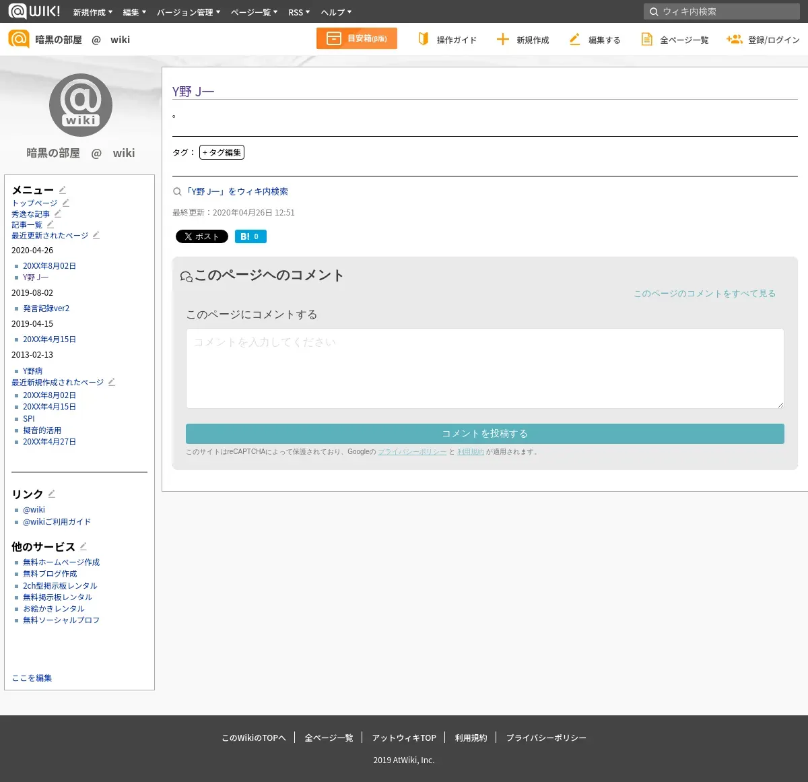The width and height of the screenshot is (808, 782).
Task: Open 無料掲示板レンタル link
Action: coord(57,597)
